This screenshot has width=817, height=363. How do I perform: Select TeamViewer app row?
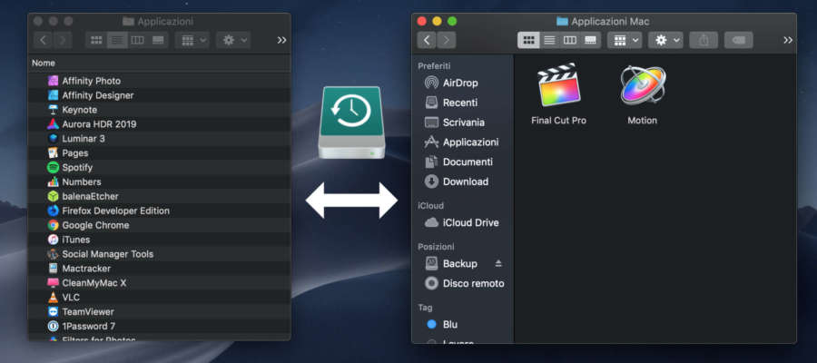(x=159, y=311)
